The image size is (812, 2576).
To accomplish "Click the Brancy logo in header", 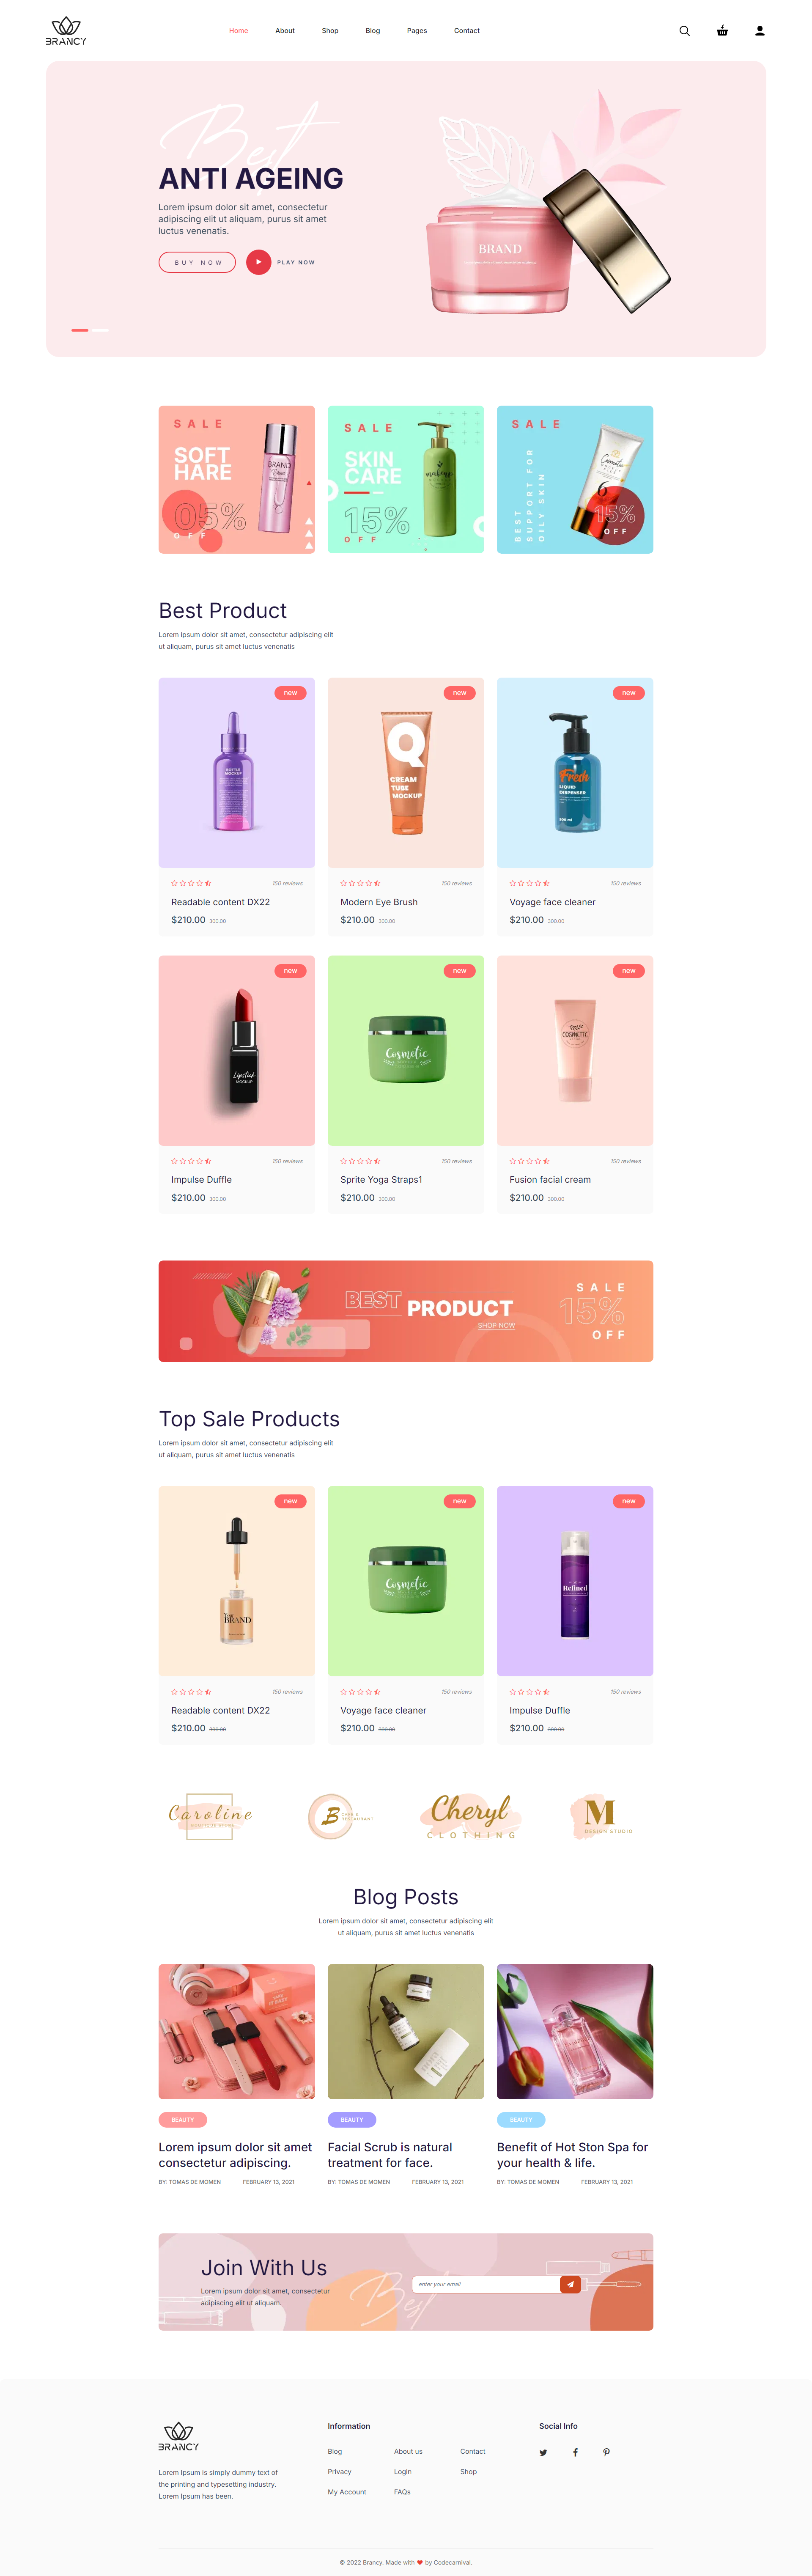I will click(x=66, y=31).
